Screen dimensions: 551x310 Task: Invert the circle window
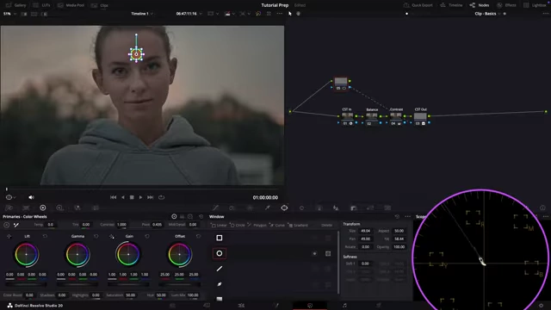[x=314, y=253]
